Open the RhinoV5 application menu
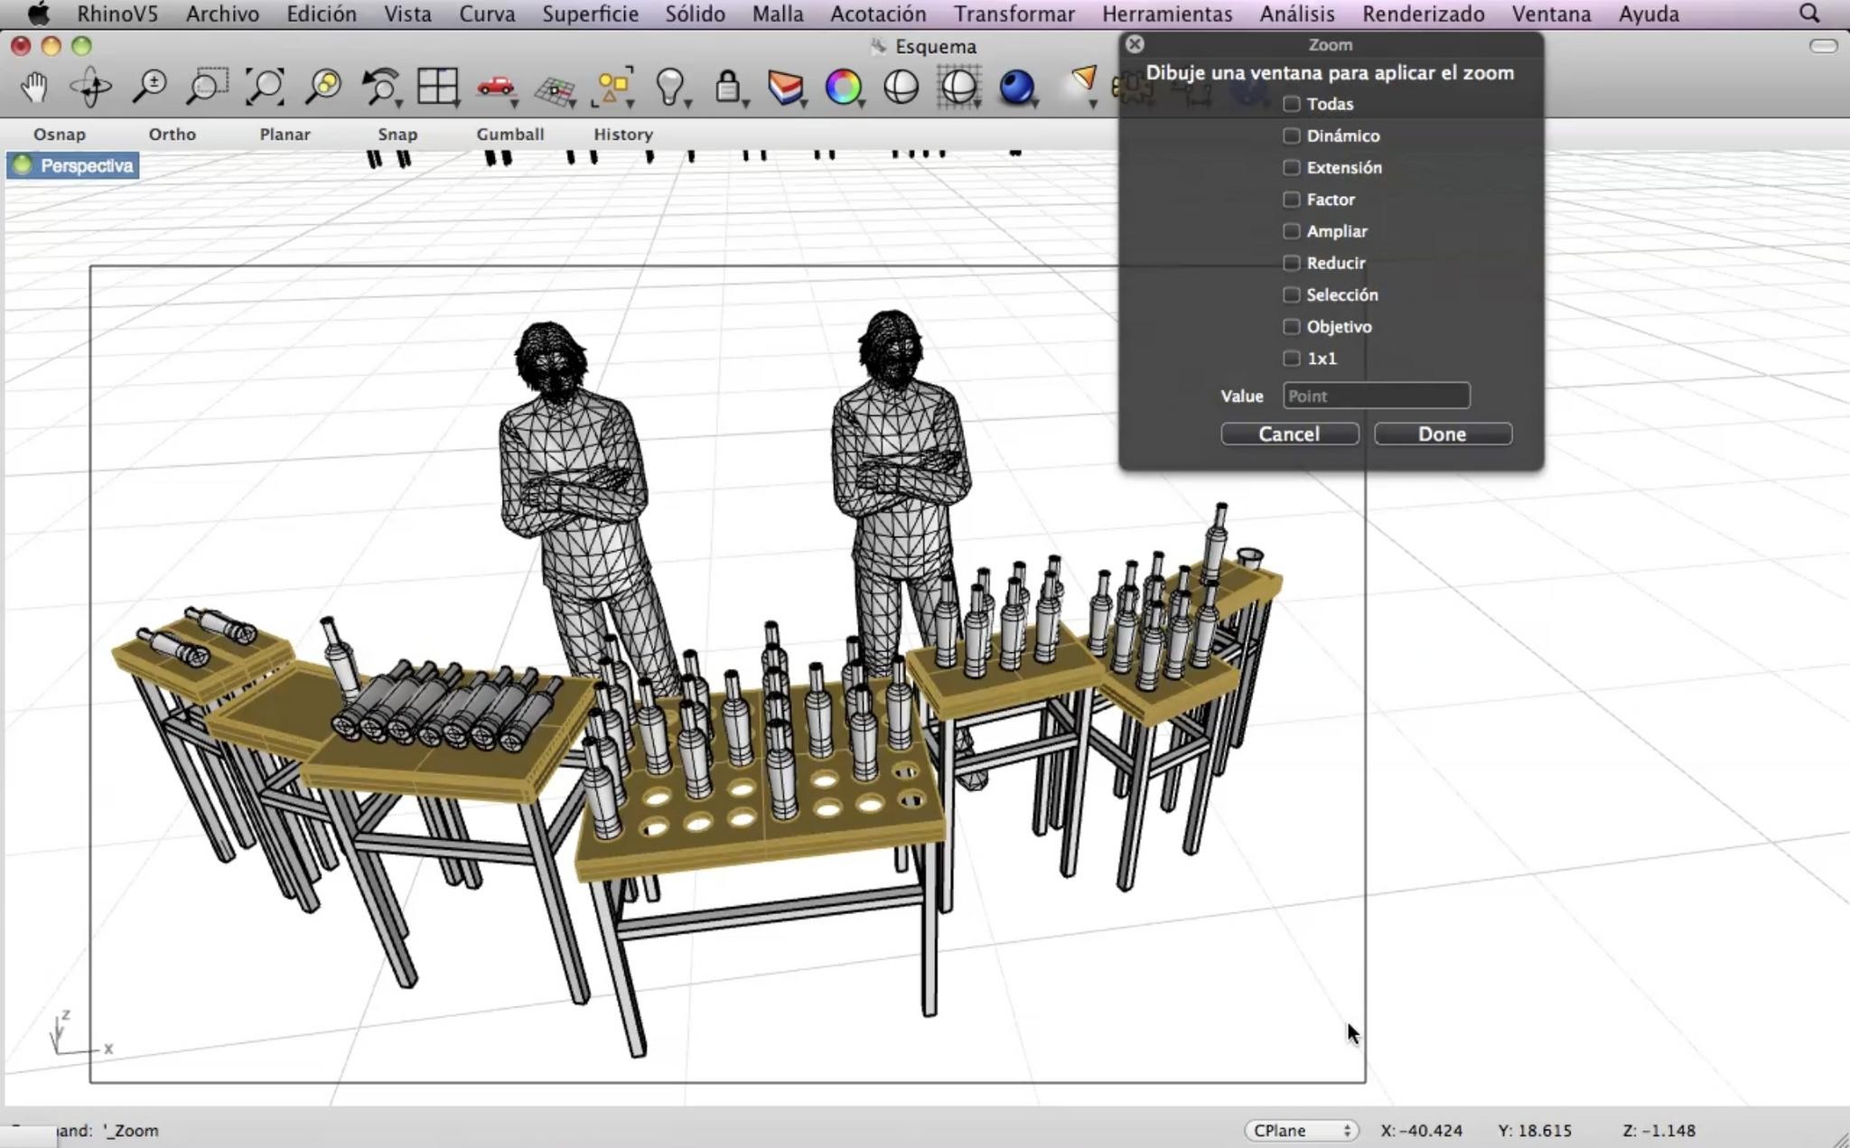1850x1148 pixels. pyautogui.click(x=117, y=14)
